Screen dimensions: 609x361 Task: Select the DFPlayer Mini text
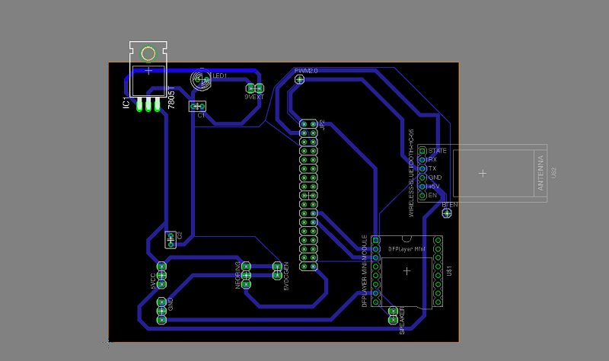point(407,249)
